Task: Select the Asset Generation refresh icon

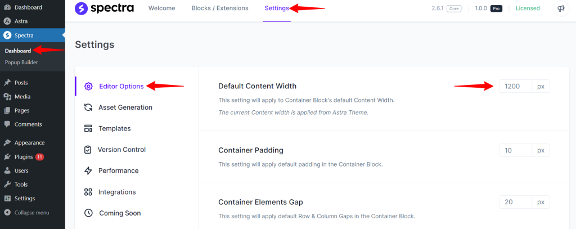Action: click(x=88, y=107)
